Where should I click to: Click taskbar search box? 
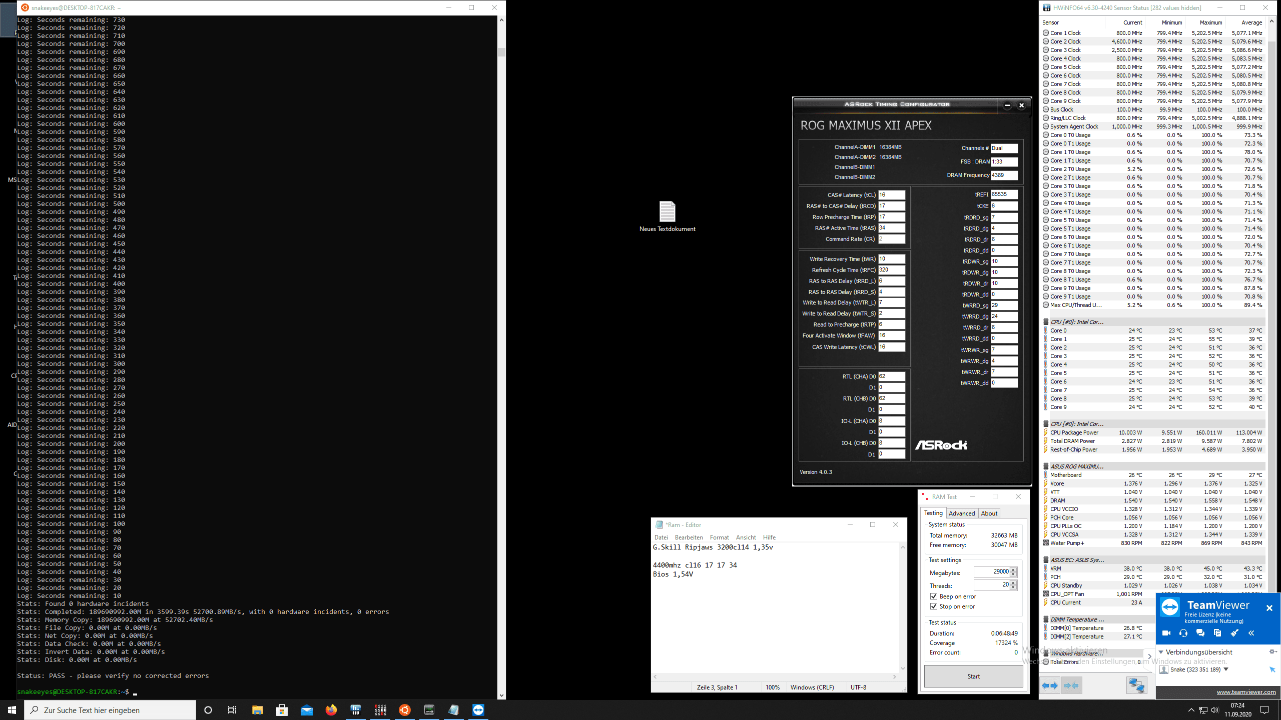coord(110,710)
